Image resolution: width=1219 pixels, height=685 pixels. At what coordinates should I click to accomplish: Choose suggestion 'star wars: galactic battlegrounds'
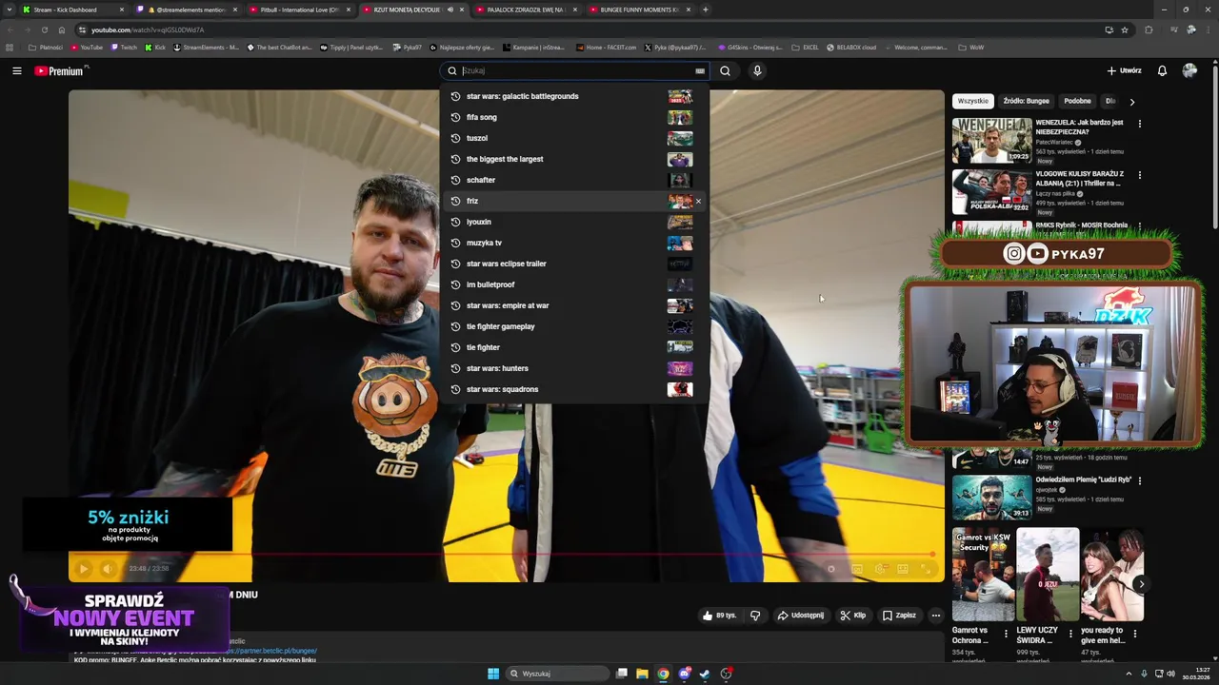(x=574, y=96)
